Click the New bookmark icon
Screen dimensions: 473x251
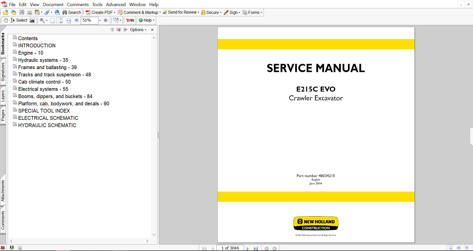[119, 30]
